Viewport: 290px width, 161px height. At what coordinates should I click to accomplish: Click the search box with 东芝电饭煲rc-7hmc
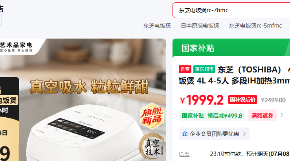click(x=231, y=10)
